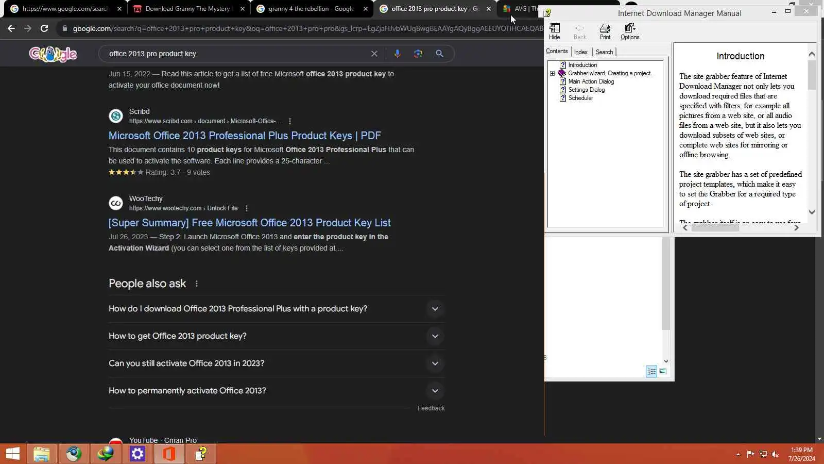Open the 'People also ask' options menu

[x=197, y=284]
